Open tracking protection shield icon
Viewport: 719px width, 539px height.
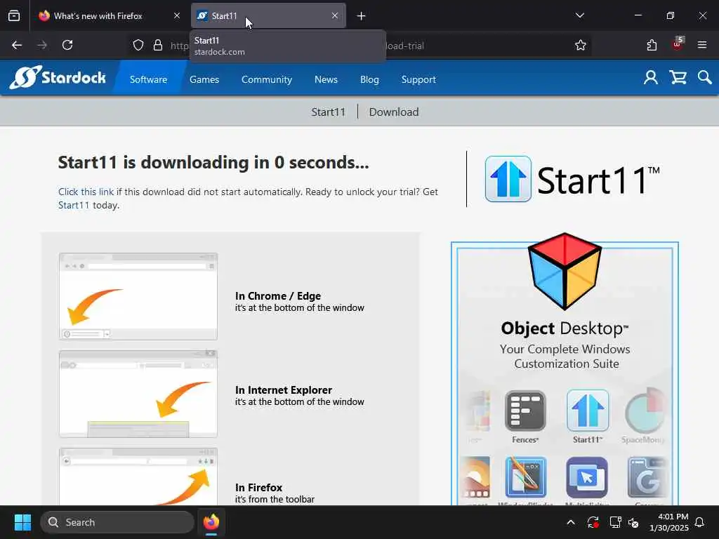pyautogui.click(x=138, y=45)
